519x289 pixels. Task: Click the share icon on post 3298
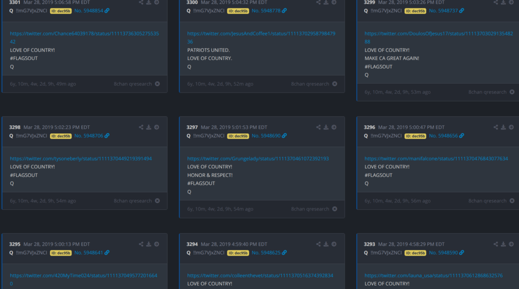tap(141, 127)
